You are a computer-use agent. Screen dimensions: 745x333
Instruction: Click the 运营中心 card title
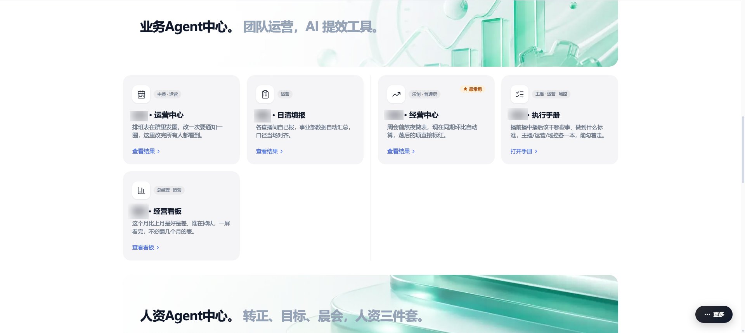pyautogui.click(x=169, y=115)
